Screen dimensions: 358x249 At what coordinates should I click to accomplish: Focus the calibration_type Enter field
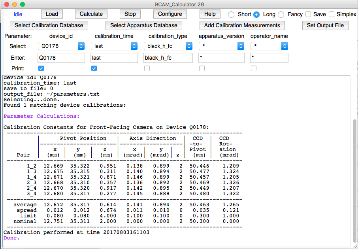tap(168, 58)
